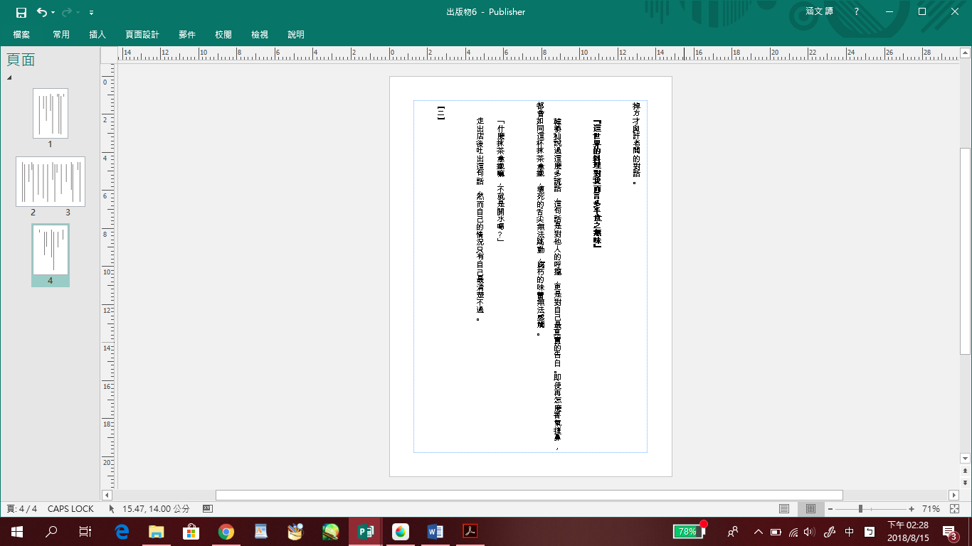Collapse the page navigation pane triangle
Screen dimensions: 972x546
(10, 77)
